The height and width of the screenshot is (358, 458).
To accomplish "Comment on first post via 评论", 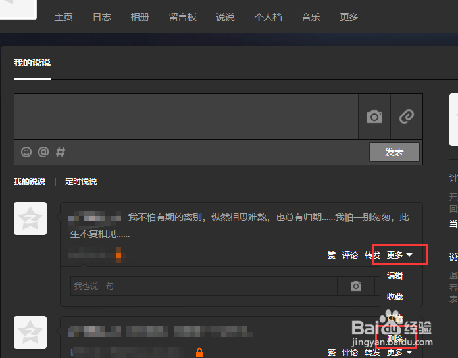I will point(350,255).
